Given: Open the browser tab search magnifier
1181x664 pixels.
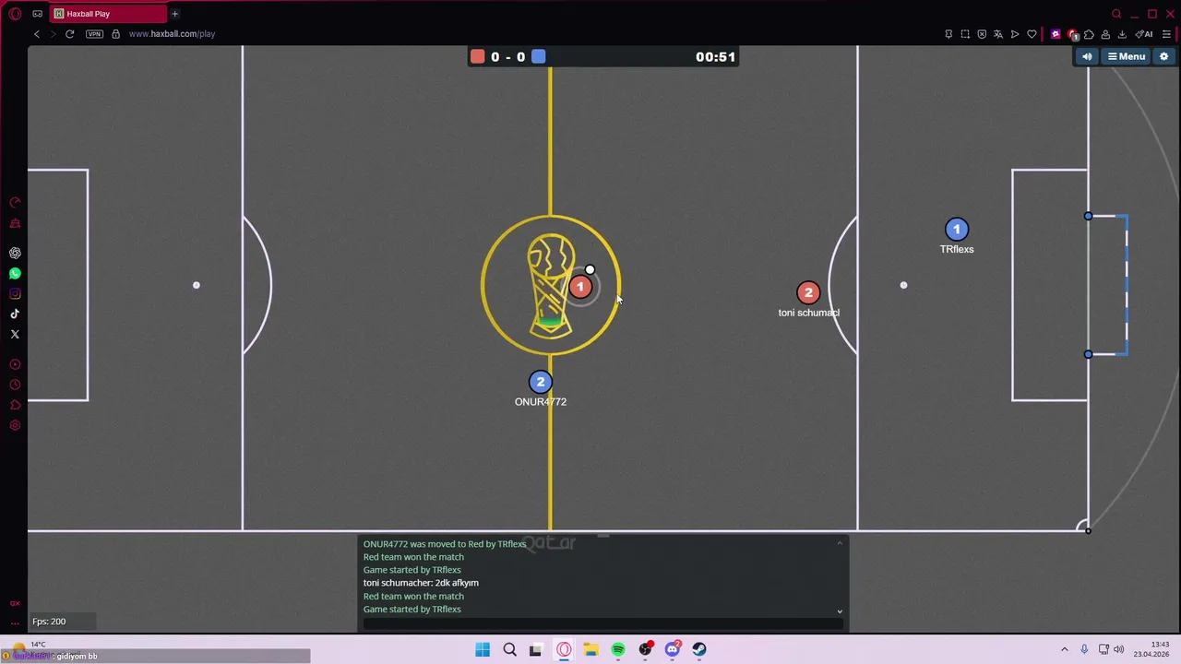Looking at the screenshot, I should click(x=1116, y=14).
